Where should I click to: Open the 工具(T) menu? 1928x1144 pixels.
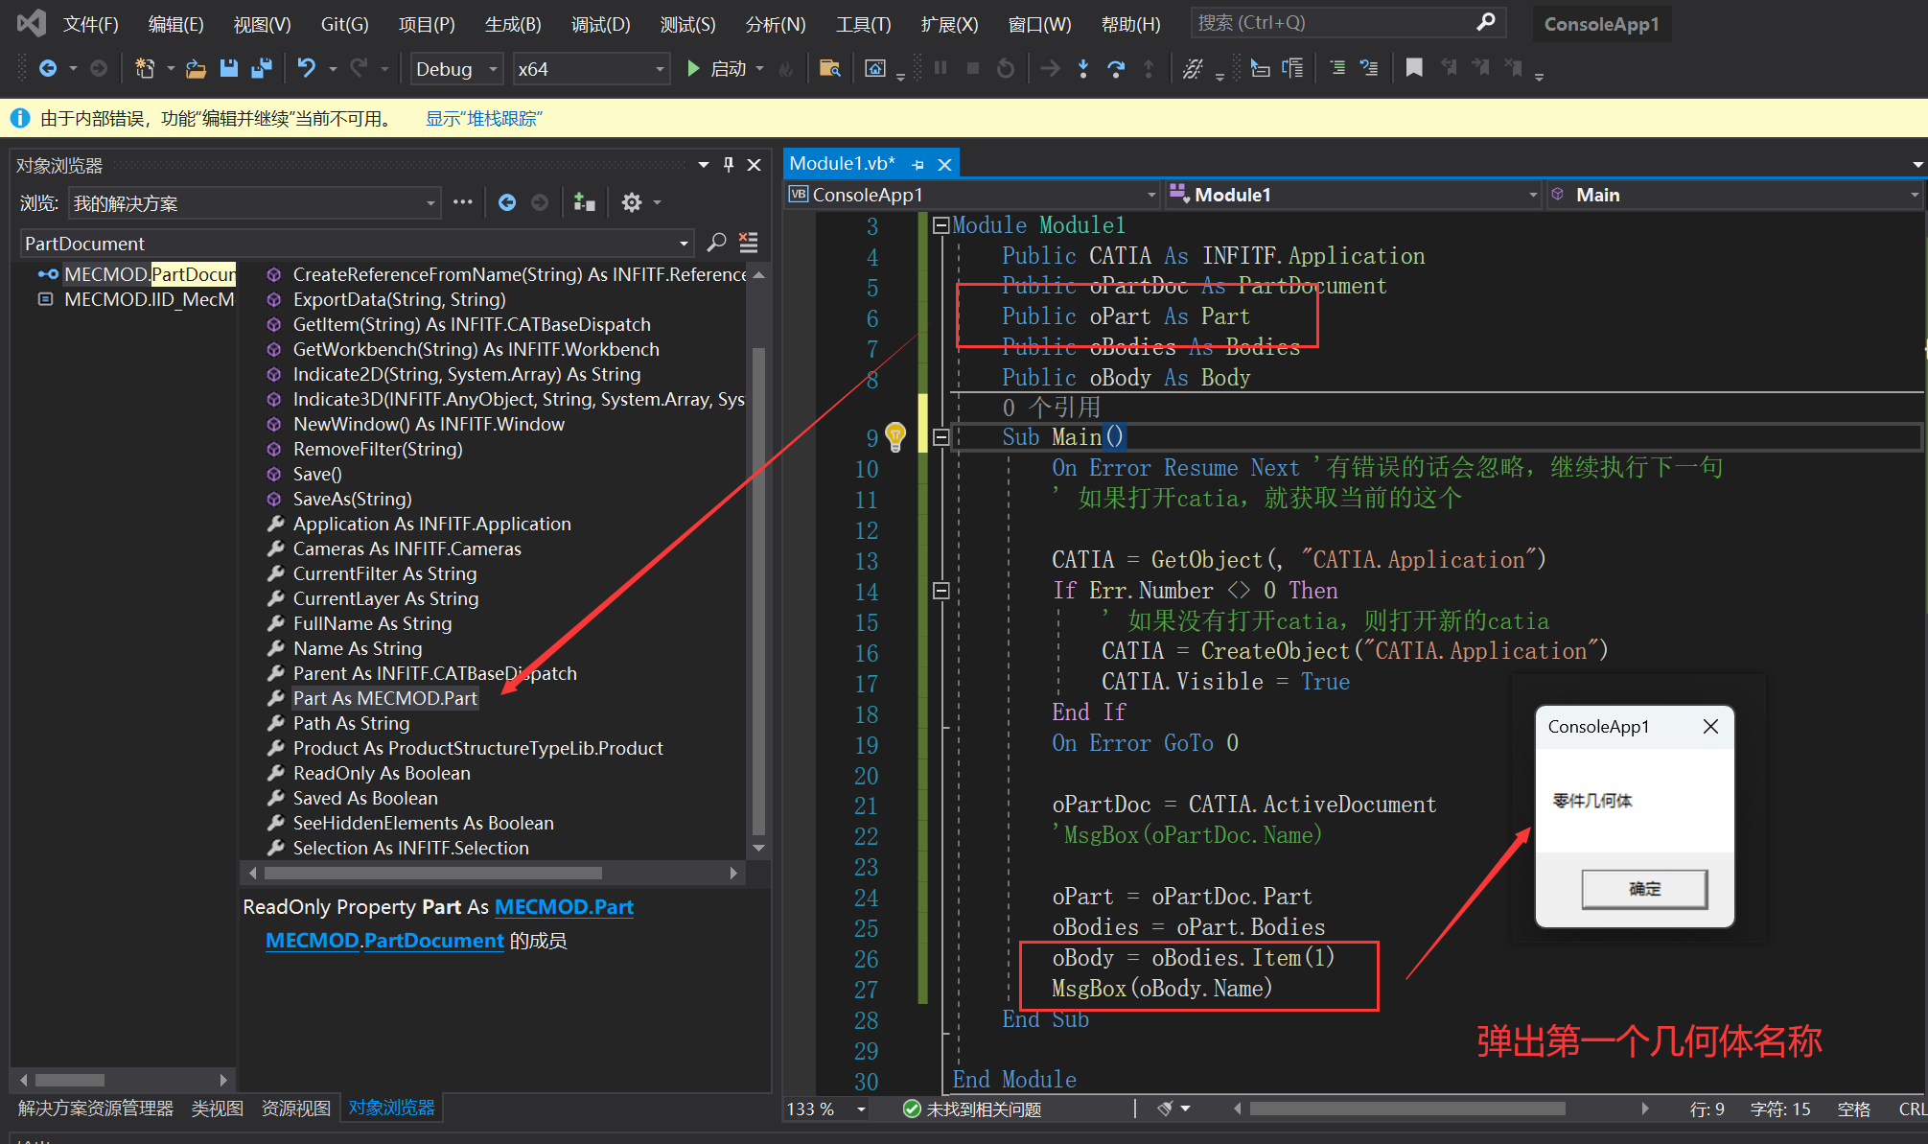point(863,24)
